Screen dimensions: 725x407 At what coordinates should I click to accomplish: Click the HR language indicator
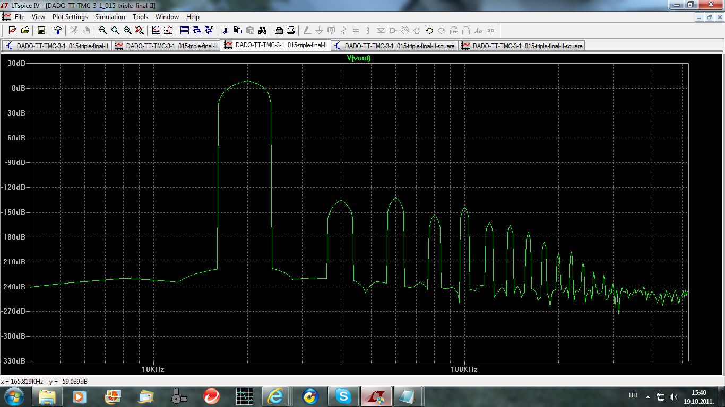point(633,396)
